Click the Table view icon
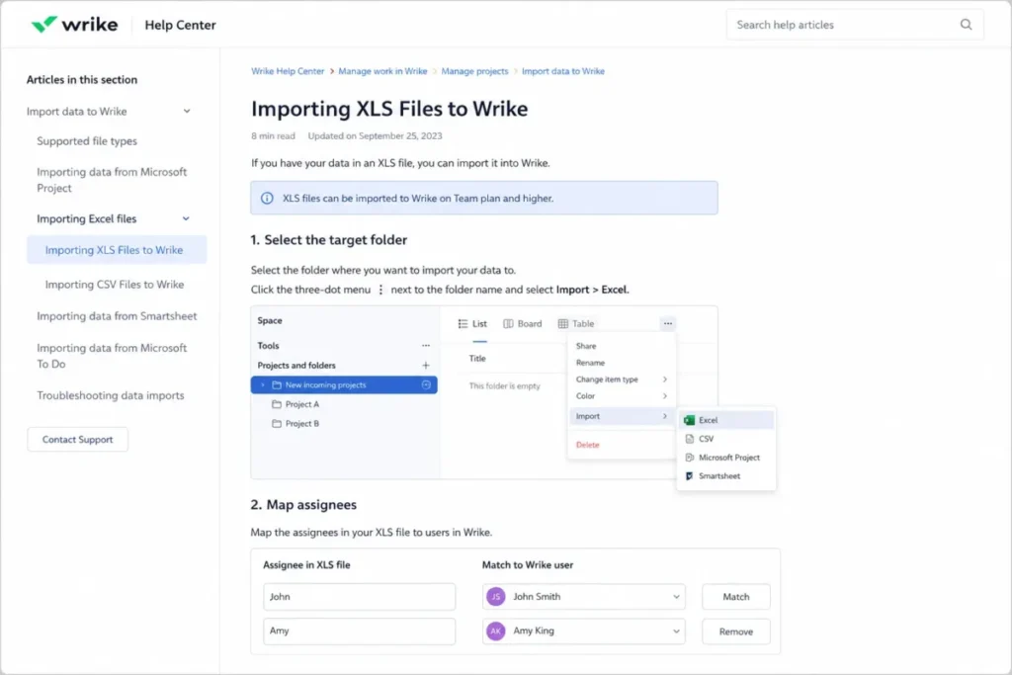Viewport: 1012px width, 675px height. tap(562, 324)
